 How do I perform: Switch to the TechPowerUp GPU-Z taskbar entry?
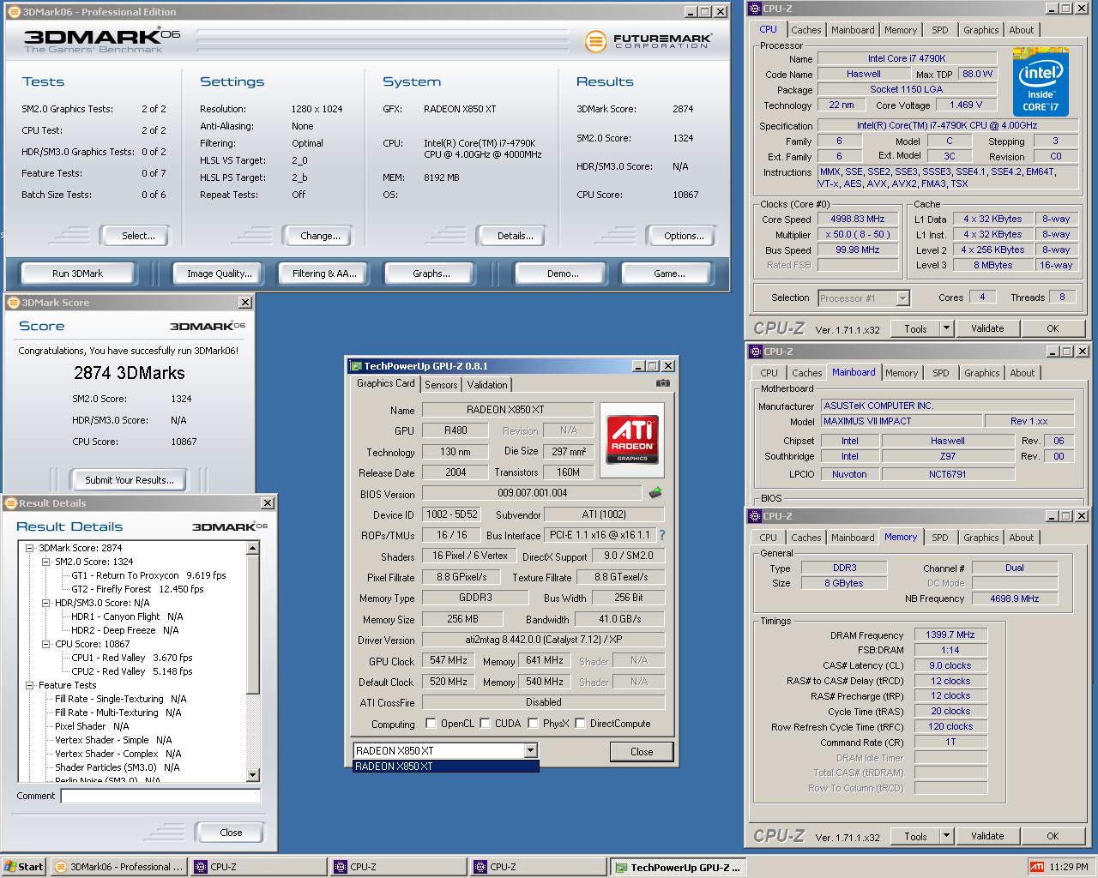[x=678, y=867]
